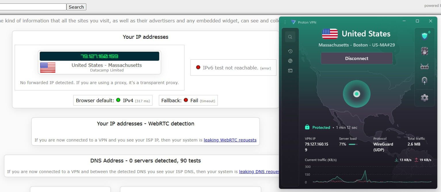
Task: Open the Gateways panel
Action: click(x=290, y=71)
